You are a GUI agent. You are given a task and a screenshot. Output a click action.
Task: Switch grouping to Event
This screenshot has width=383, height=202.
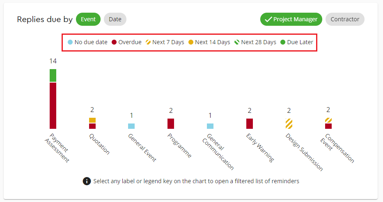coord(88,19)
